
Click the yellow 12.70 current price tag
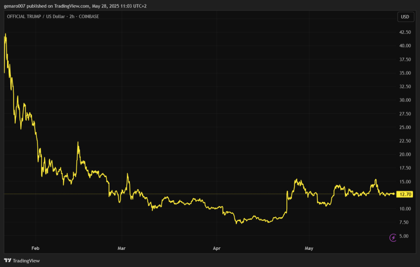click(x=405, y=194)
